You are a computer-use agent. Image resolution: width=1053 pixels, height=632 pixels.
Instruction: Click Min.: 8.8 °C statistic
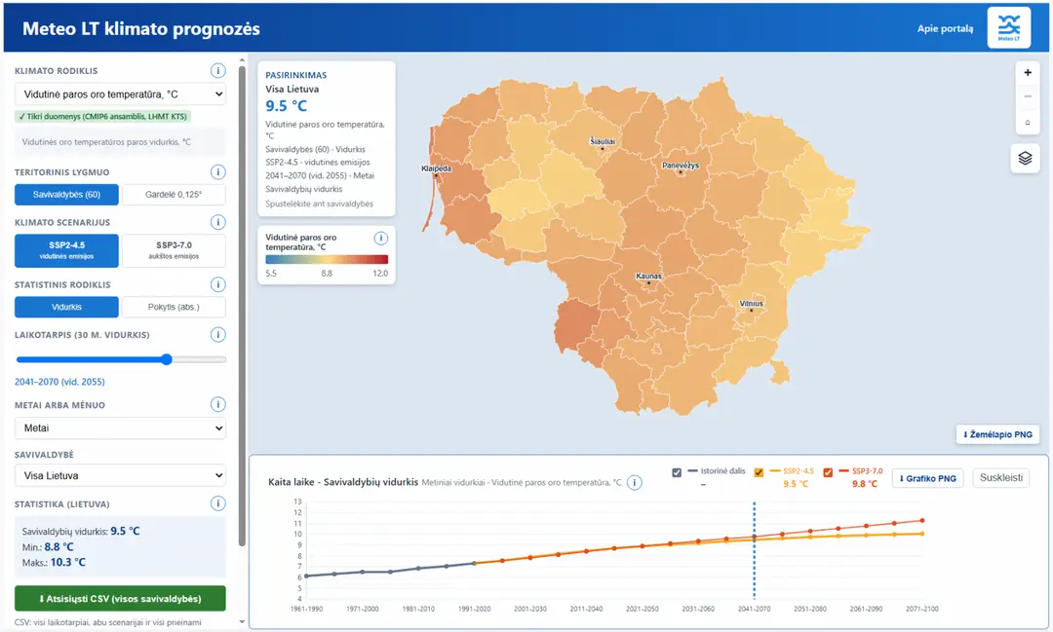pos(48,547)
